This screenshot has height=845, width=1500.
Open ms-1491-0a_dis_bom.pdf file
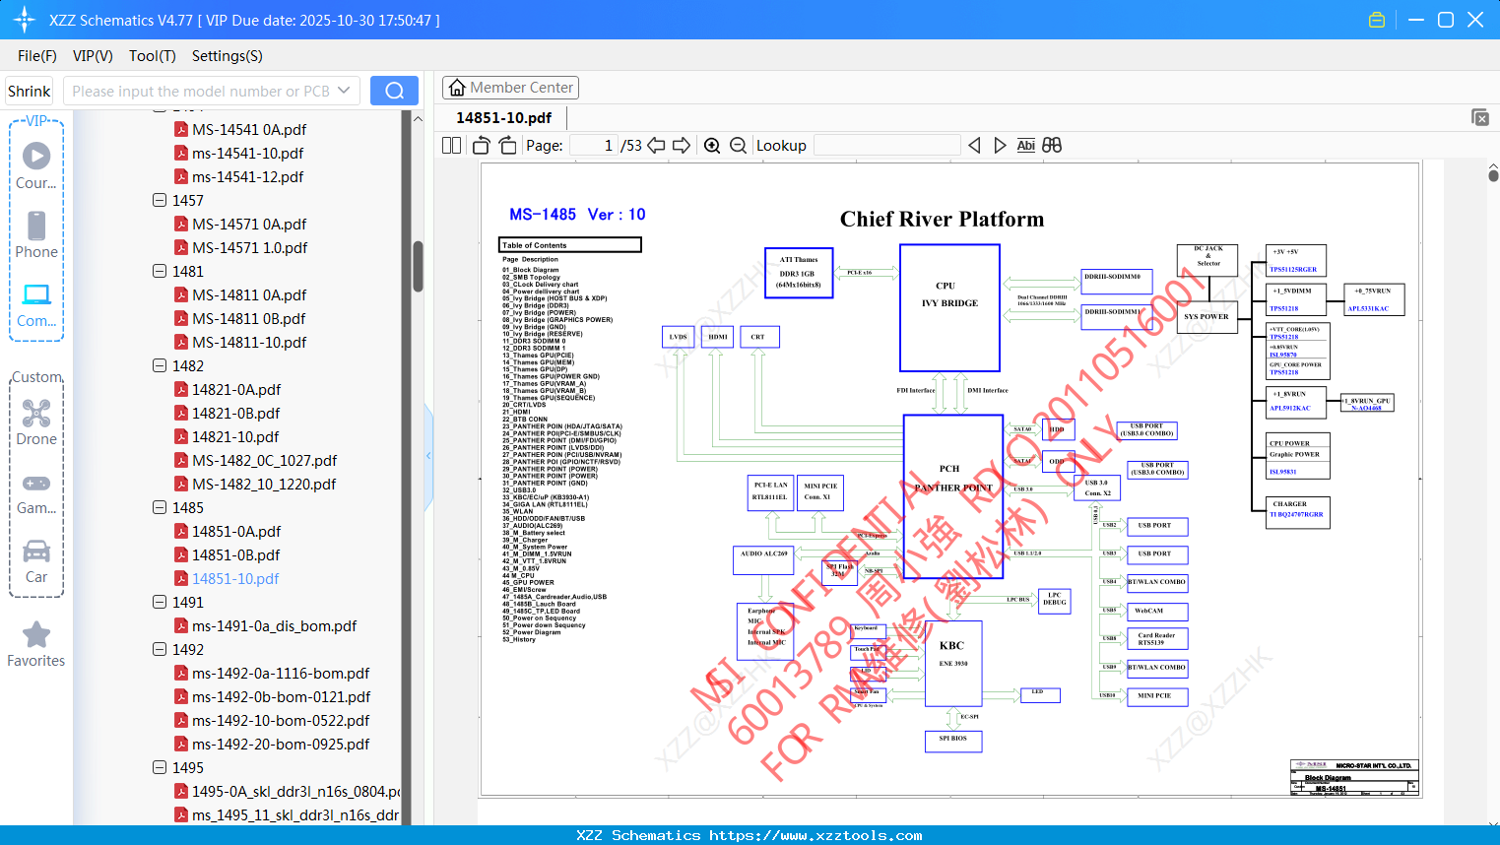pos(275,626)
